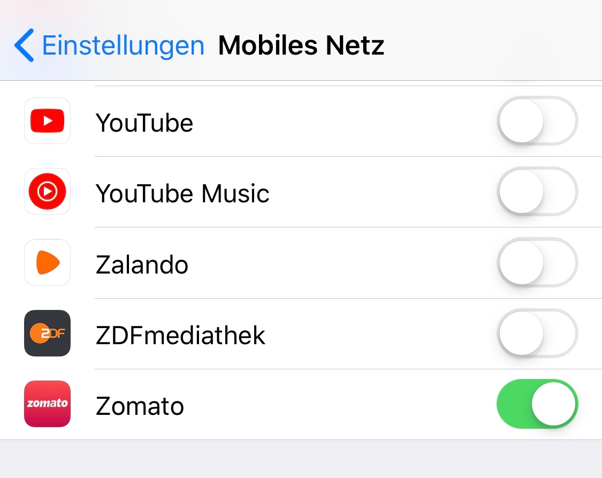Tap the ZDFmediathek row label
Image resolution: width=602 pixels, height=478 pixels.
pyautogui.click(x=180, y=335)
